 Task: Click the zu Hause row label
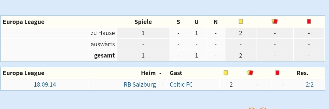(103, 33)
